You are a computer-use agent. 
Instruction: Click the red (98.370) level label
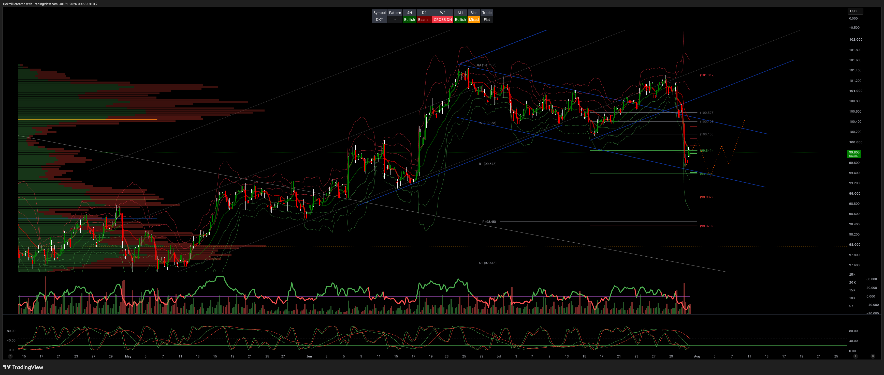706,226
